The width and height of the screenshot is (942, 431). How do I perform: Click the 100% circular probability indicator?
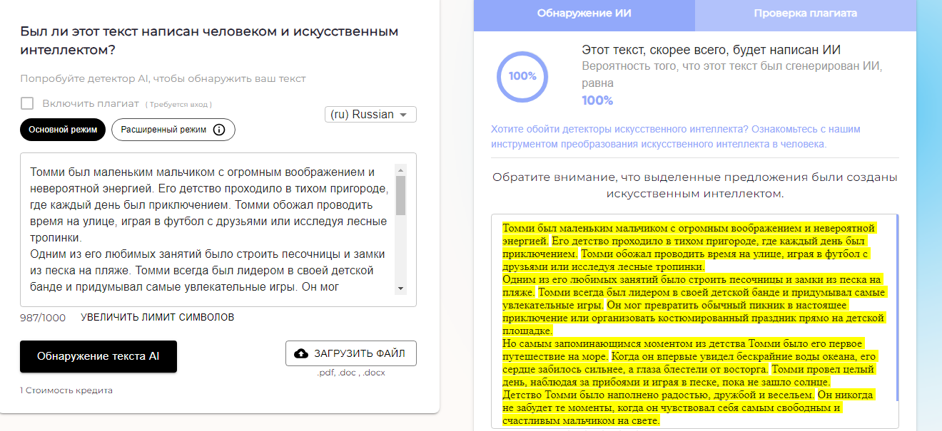click(522, 76)
